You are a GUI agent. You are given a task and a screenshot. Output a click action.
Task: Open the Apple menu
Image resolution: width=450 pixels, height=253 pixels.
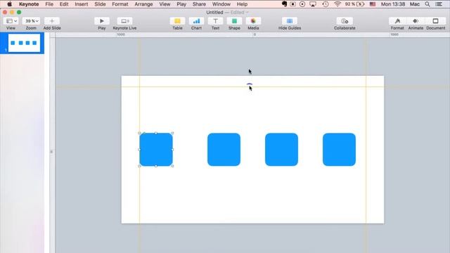coord(9,4)
